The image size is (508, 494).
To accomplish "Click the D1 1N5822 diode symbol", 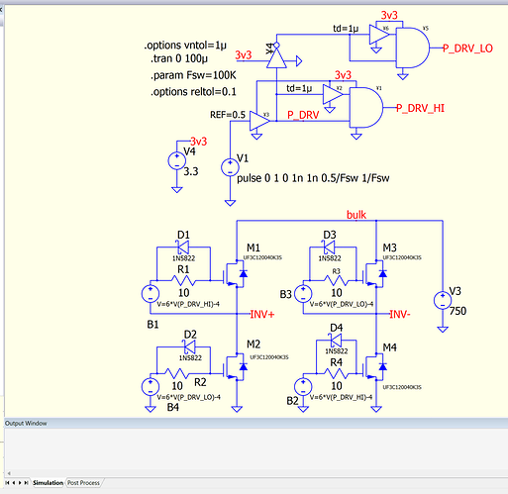I will coord(183,247).
